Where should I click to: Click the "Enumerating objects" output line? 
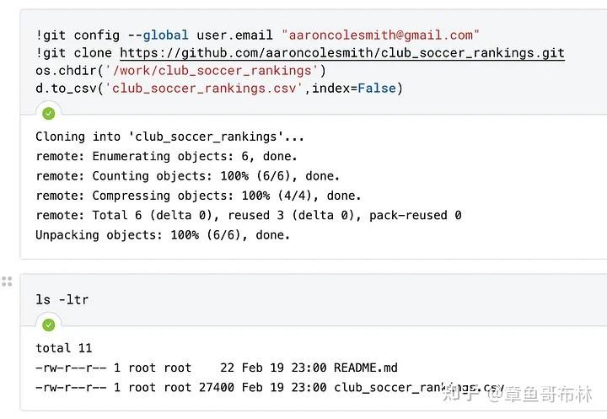click(x=166, y=157)
